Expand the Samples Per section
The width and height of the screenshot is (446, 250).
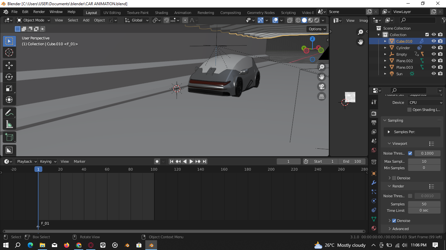point(412,132)
